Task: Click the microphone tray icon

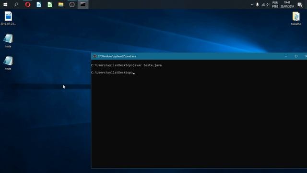Action: [257, 4]
